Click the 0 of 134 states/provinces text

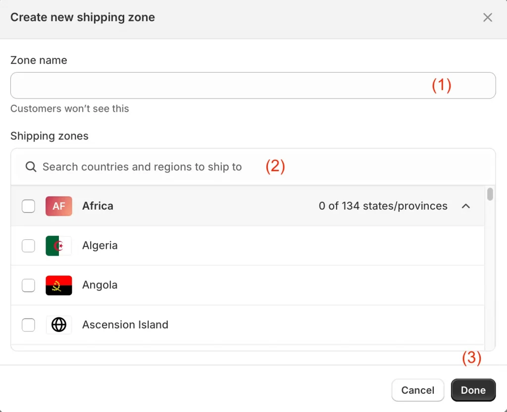383,206
